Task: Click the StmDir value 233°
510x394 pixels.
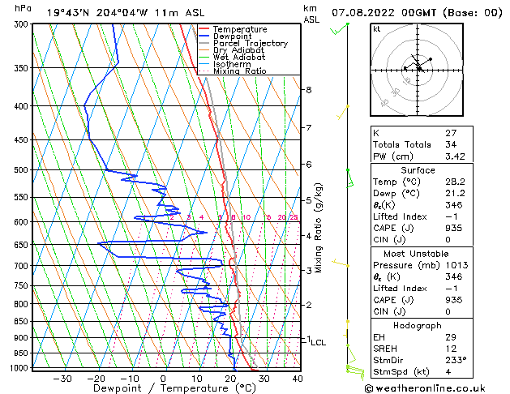Action: tap(456, 361)
